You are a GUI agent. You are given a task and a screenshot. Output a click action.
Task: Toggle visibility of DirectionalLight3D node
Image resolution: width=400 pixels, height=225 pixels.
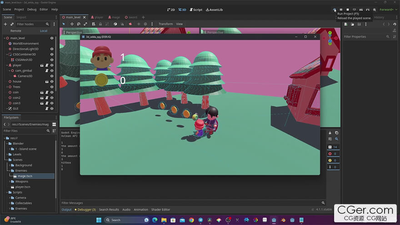tap(52, 49)
